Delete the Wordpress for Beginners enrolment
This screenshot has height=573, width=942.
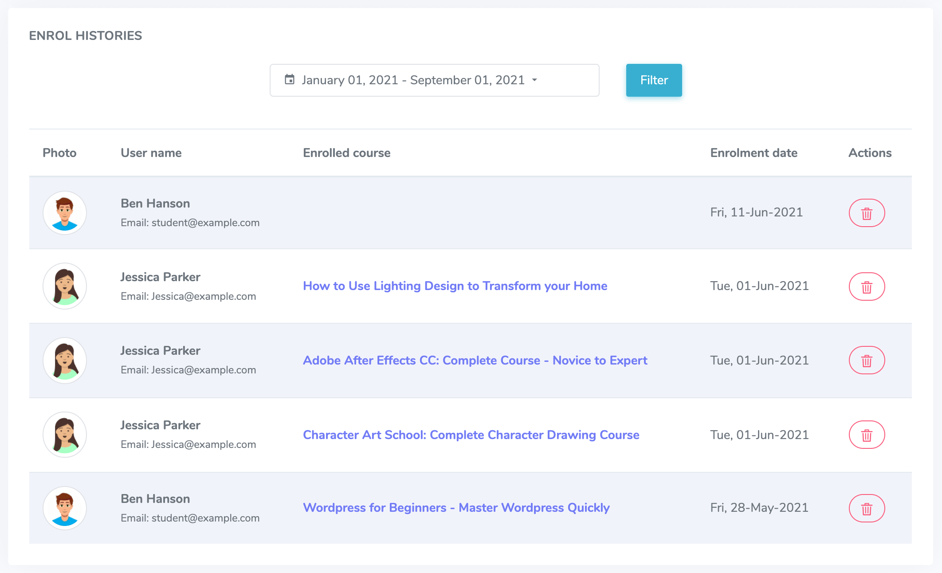[867, 508]
